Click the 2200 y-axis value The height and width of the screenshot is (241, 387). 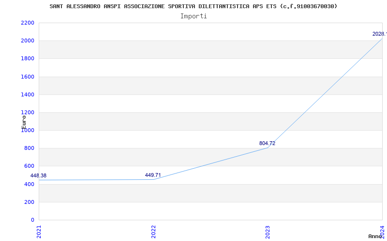point(28,23)
